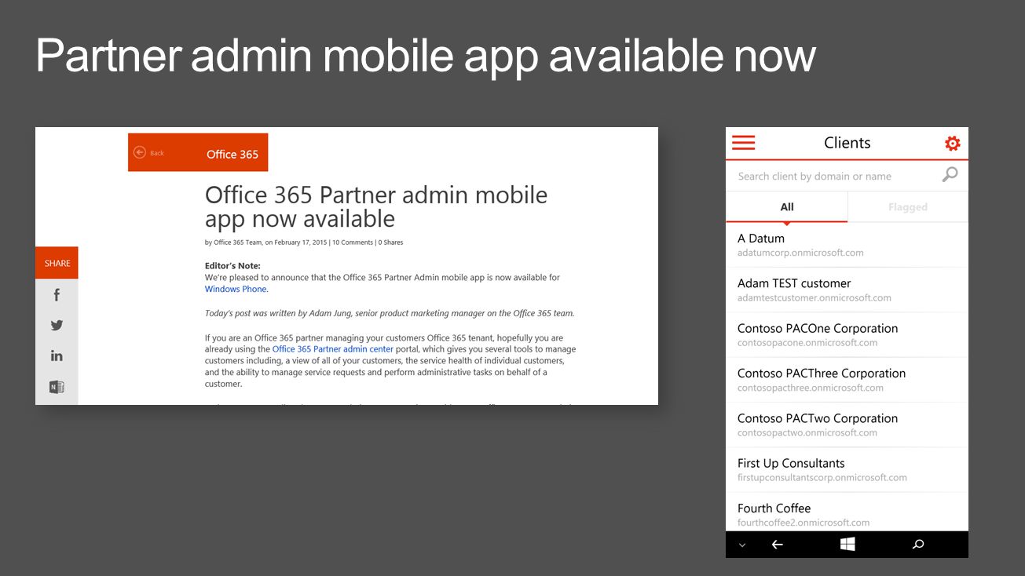Share article on LinkedIn
Viewport: 1025px width, 576px height.
tap(57, 355)
